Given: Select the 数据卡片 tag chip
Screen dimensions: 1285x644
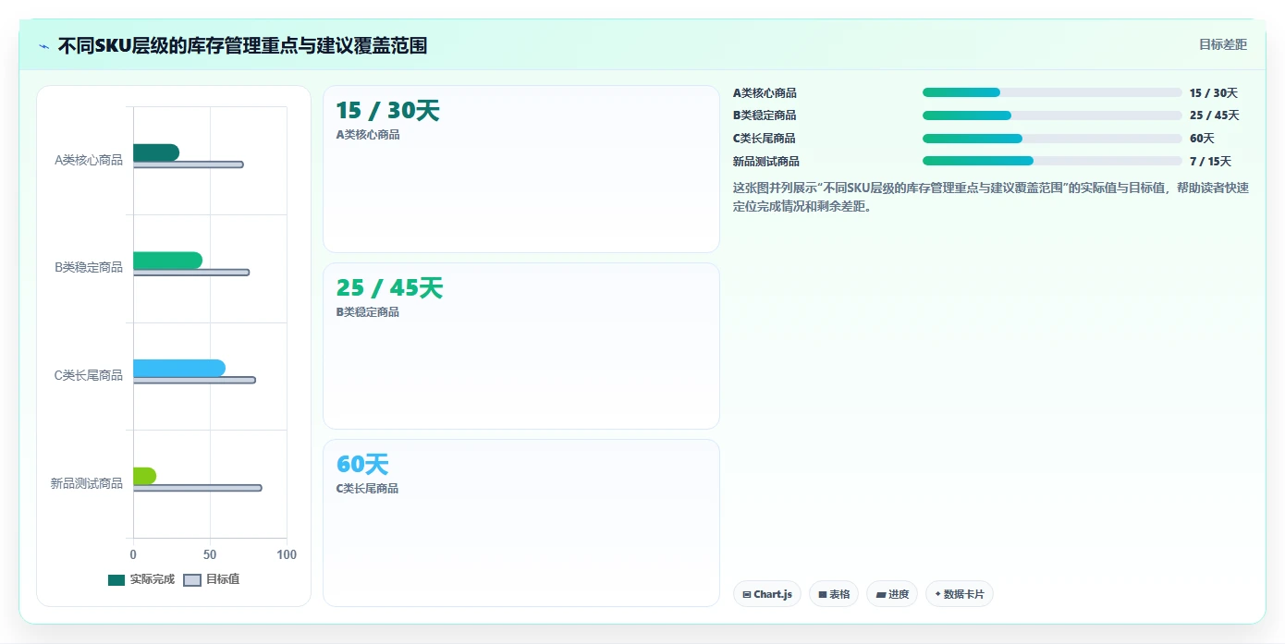Looking at the screenshot, I should tap(960, 594).
